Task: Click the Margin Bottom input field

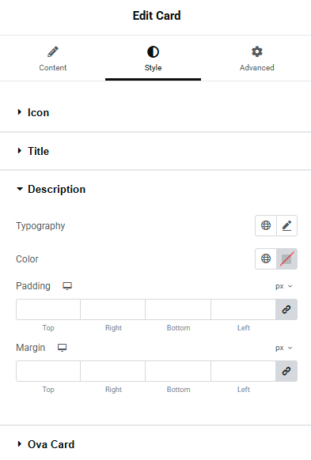Action: tap(178, 371)
